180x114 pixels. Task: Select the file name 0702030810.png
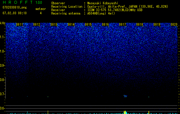[x=15, y=7]
